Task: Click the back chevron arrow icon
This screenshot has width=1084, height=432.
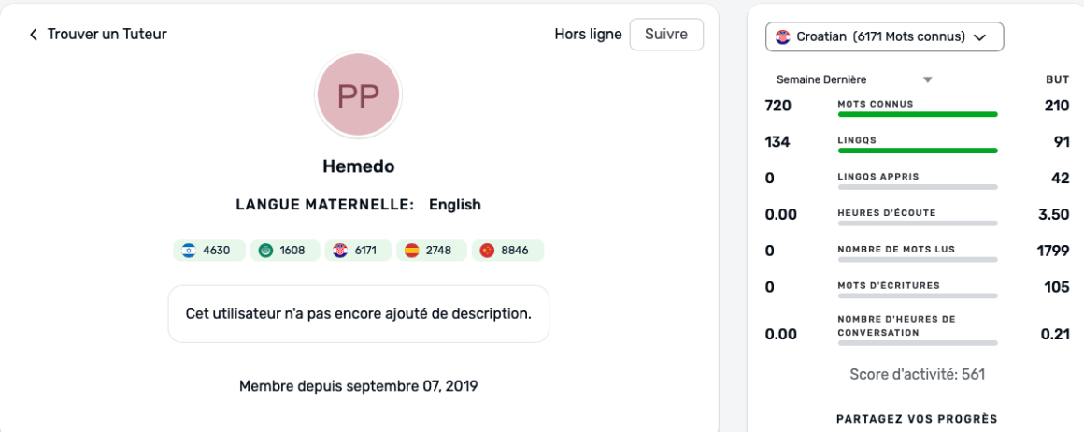Action: coord(34,35)
